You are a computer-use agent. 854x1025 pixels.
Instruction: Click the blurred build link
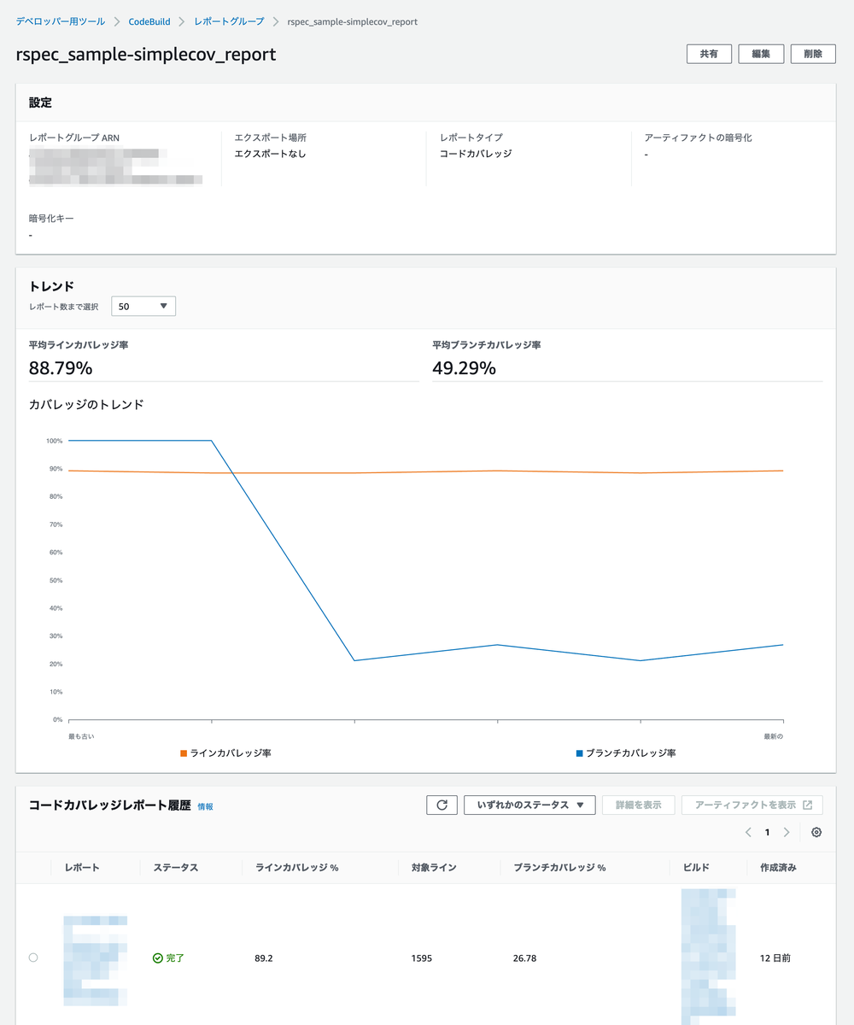[708, 957]
